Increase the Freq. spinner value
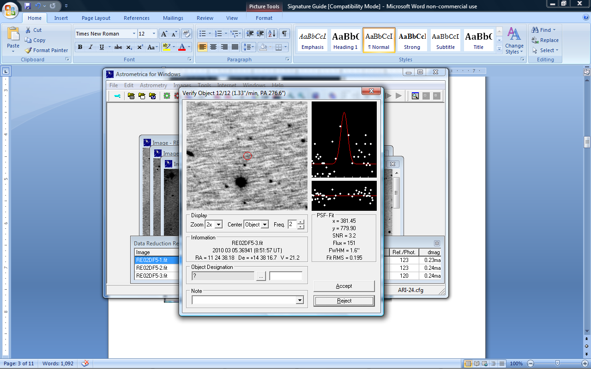This screenshot has height=369, width=591. (x=301, y=222)
